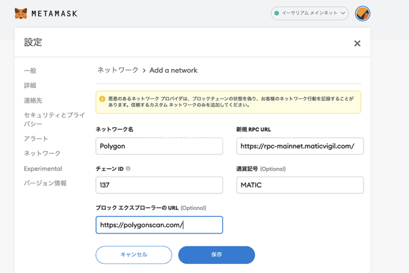The image size is (409, 273).
Task: Select the アラート settings item
Action: (36, 139)
